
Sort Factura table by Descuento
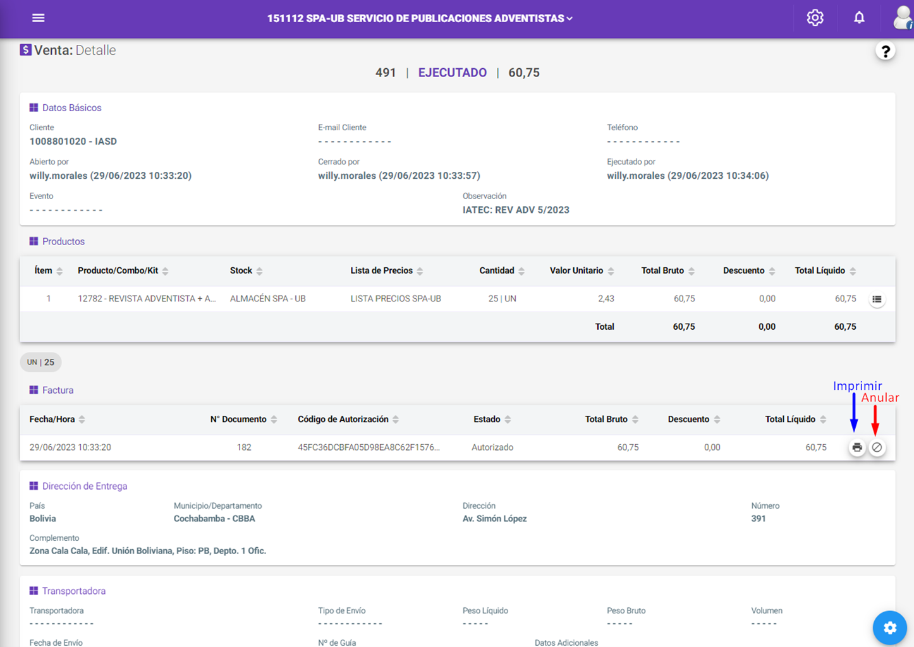click(x=694, y=419)
